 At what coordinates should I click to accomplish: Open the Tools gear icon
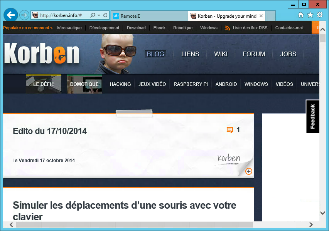click(x=320, y=15)
